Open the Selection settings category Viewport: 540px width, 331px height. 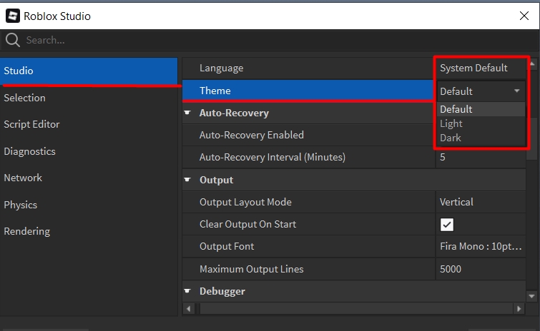(x=89, y=98)
